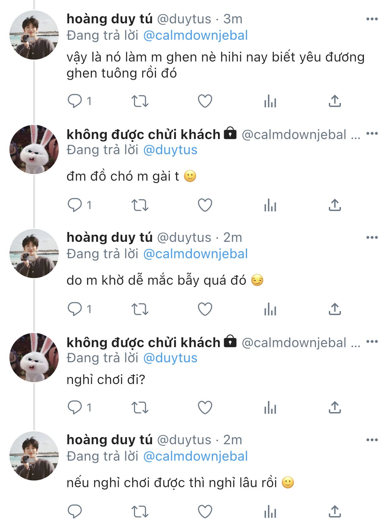Retweet the 'nghỉ chơi đi?' tweet
The width and height of the screenshot is (392, 524).
(140, 408)
